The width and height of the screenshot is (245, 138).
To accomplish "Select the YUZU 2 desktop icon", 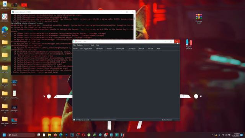I will coord(15,121).
